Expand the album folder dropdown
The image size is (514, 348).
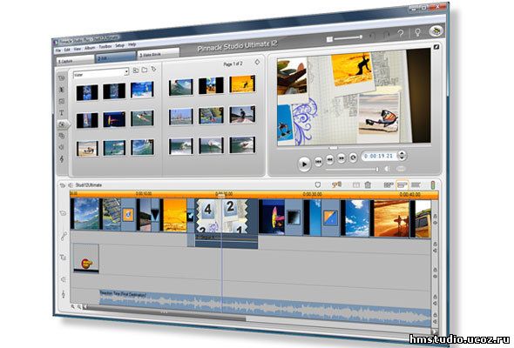click(x=126, y=71)
